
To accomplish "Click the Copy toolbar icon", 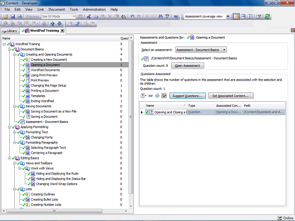I will tap(96, 17).
